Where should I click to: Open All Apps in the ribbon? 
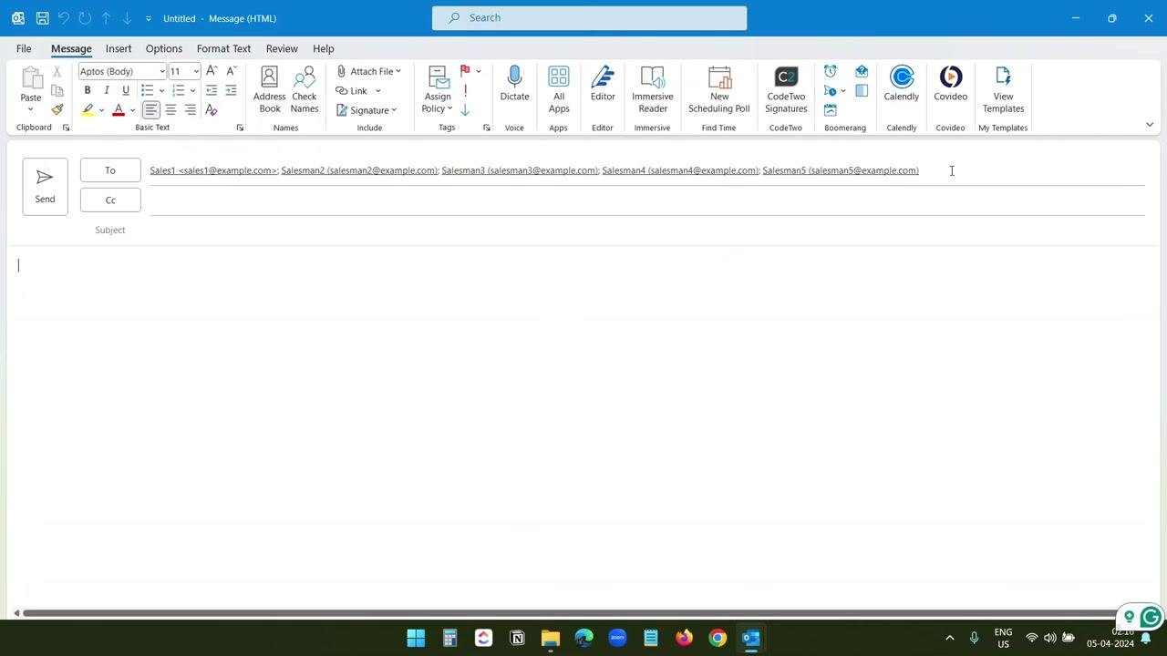pos(559,89)
